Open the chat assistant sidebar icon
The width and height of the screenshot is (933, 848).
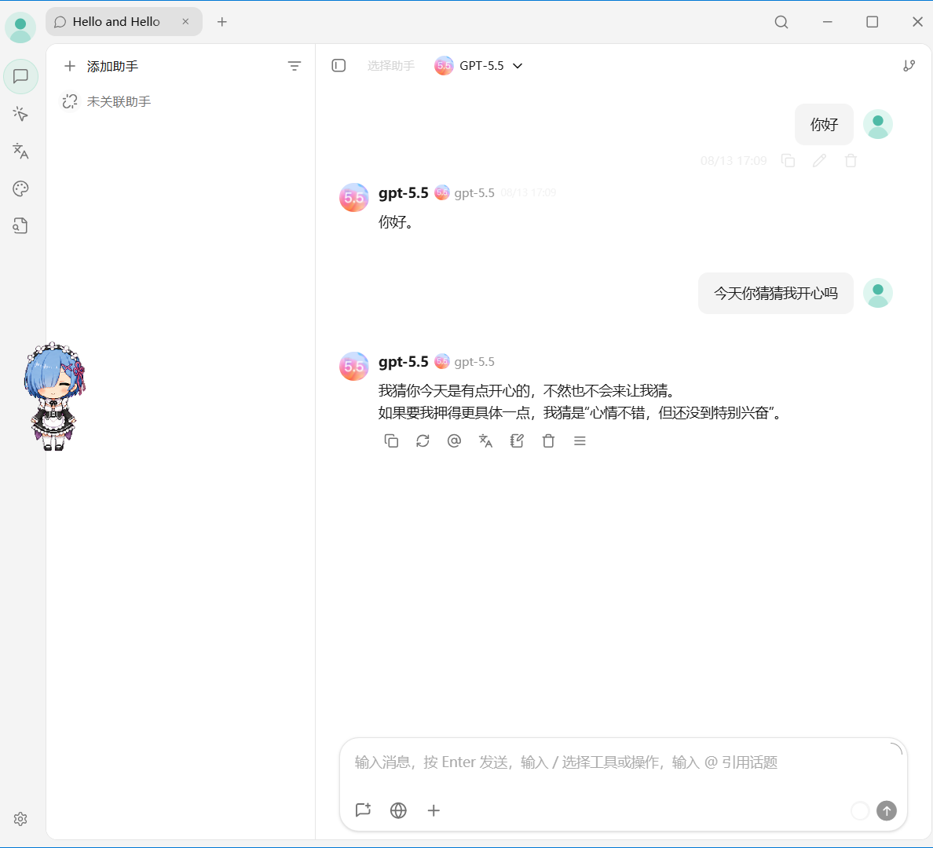(21, 76)
